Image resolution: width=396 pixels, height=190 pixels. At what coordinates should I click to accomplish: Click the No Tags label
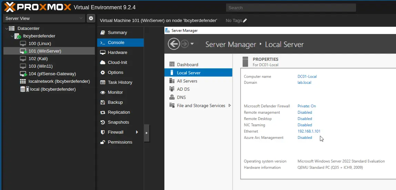tap(234, 21)
